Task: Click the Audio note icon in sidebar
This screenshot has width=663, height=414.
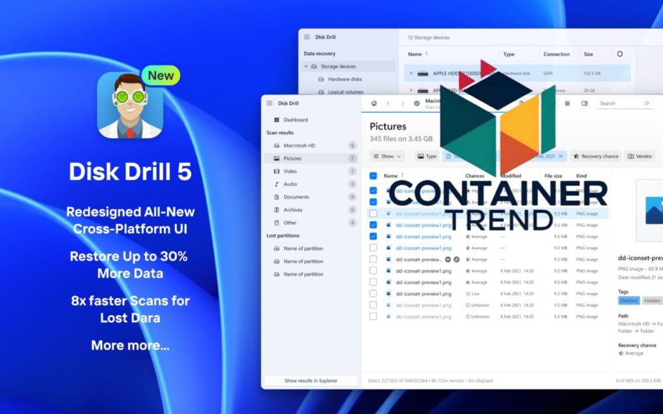Action: (276, 184)
